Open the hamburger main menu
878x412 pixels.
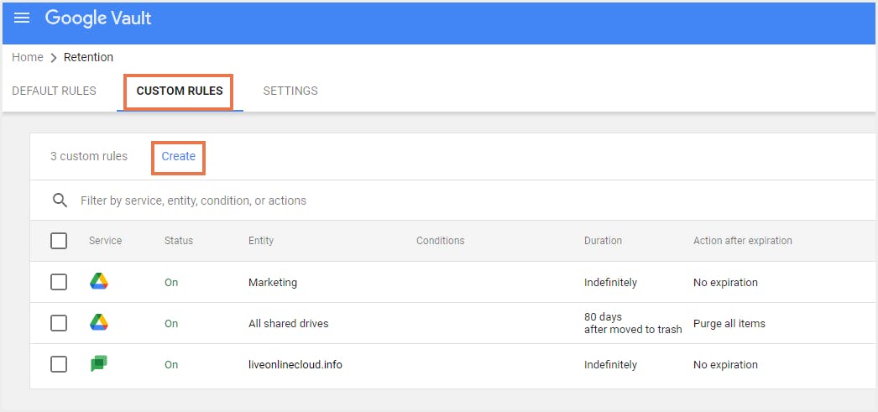(x=22, y=18)
